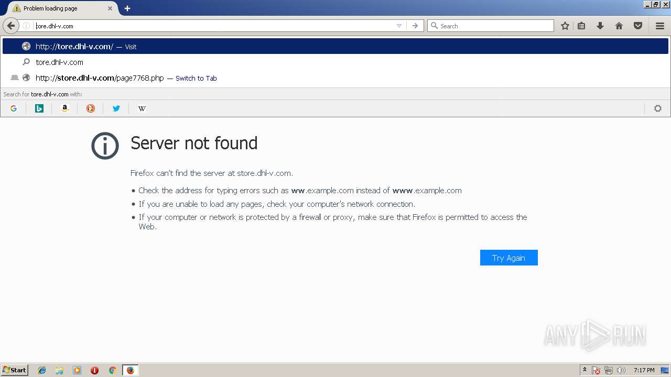
Task: Close the Problem loading page tab
Action: (x=110, y=8)
